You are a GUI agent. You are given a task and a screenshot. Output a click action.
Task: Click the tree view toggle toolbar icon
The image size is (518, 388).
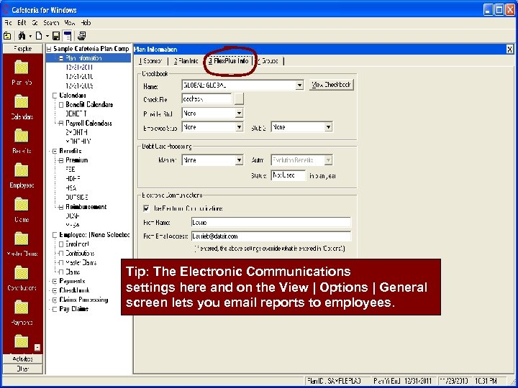(67, 36)
